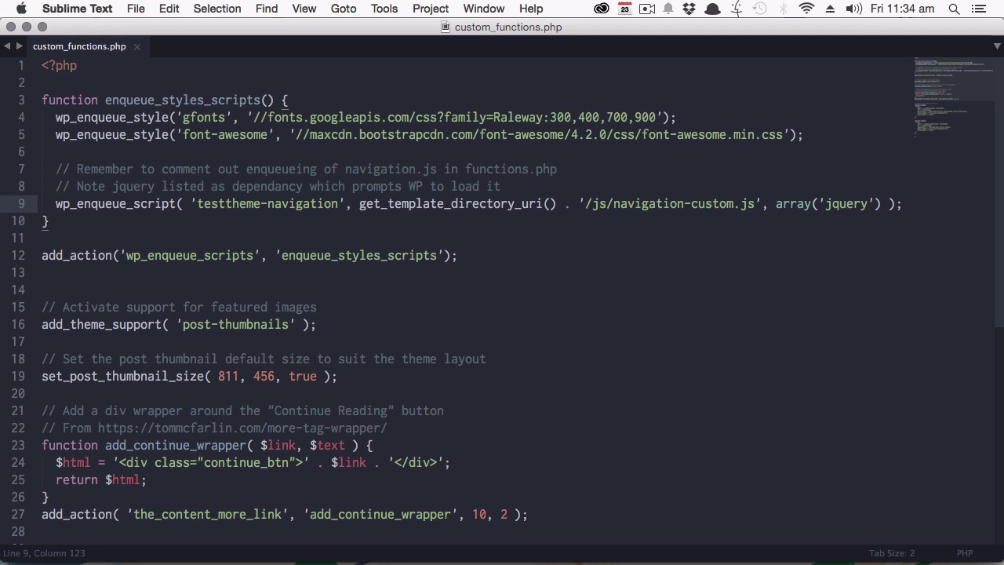Click line number 12 in gutter
This screenshot has height=565, width=1004.
point(18,256)
